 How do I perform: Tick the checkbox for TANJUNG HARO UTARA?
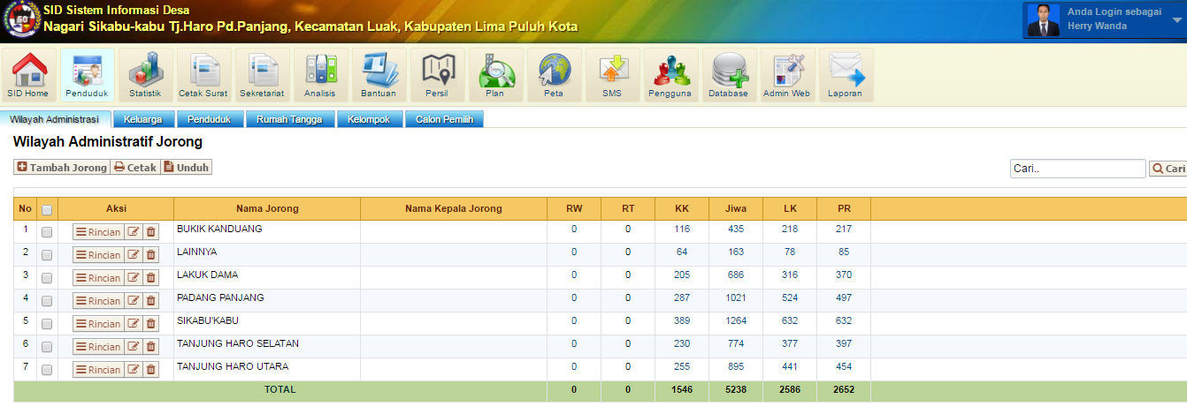coord(47,370)
